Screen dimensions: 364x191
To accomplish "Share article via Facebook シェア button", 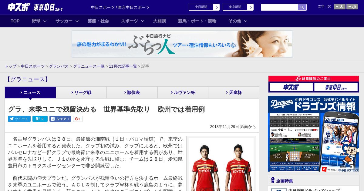I will click(60, 119).
